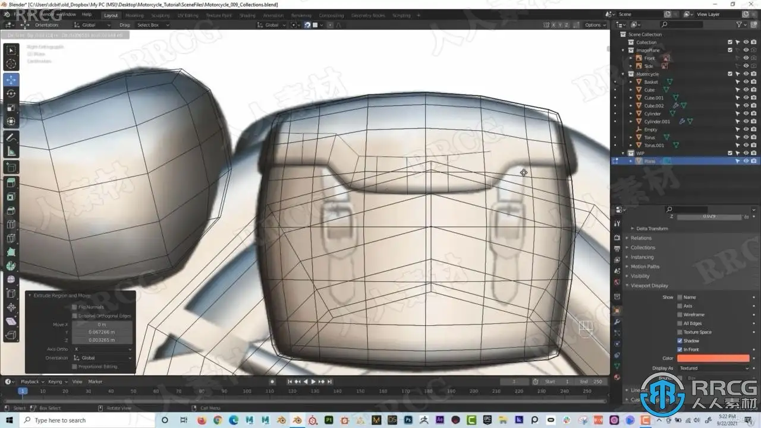Activate the Cursor tool

[x=11, y=64]
